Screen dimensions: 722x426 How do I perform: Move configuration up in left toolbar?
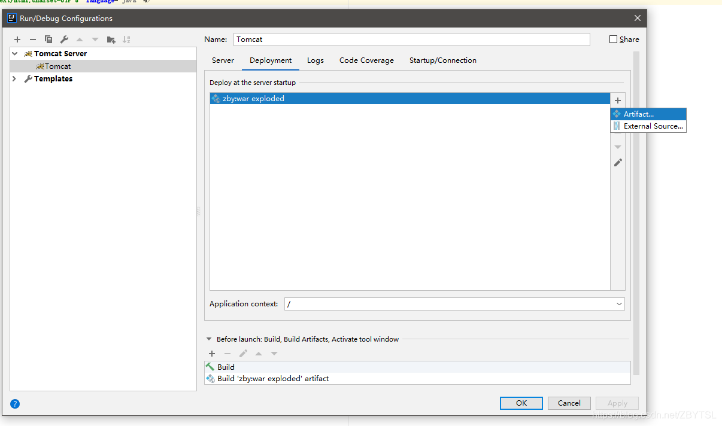pyautogui.click(x=80, y=39)
